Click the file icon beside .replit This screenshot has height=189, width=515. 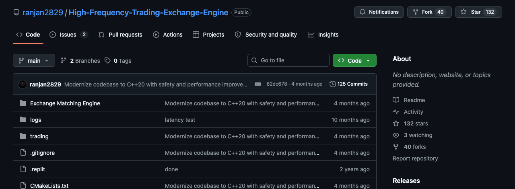click(x=23, y=169)
